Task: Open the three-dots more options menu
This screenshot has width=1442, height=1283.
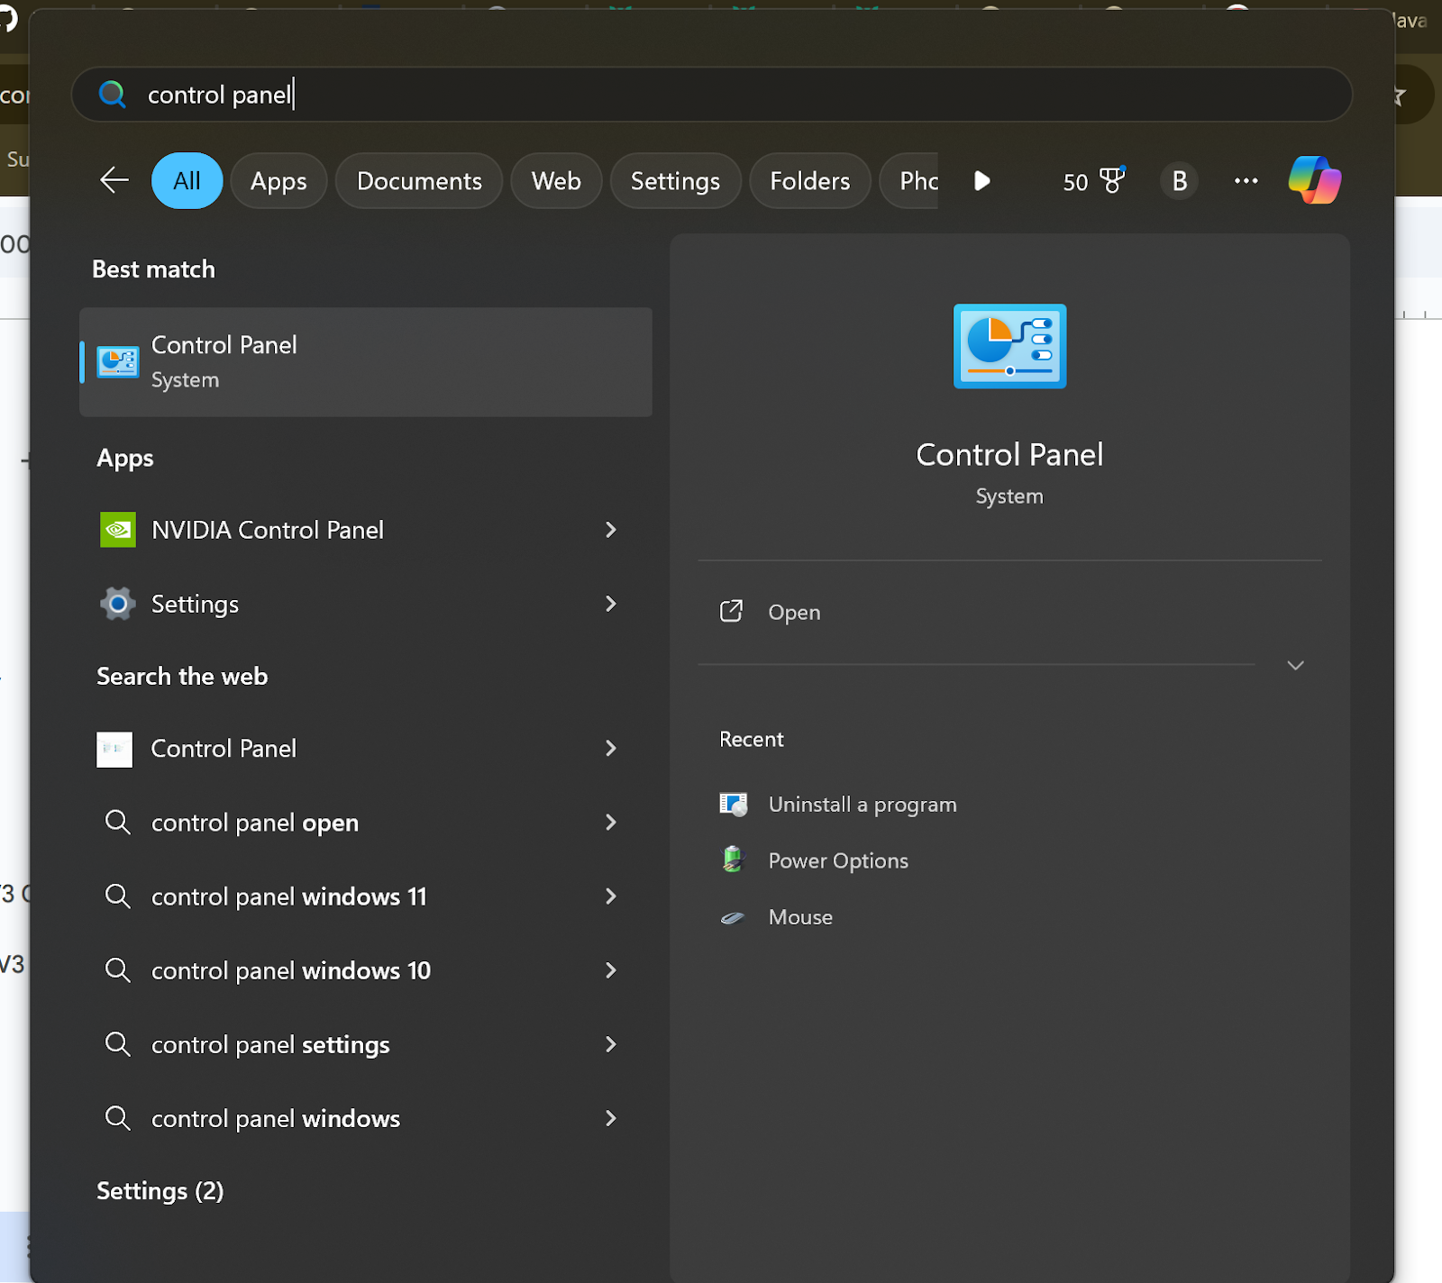Action: coord(1246,181)
